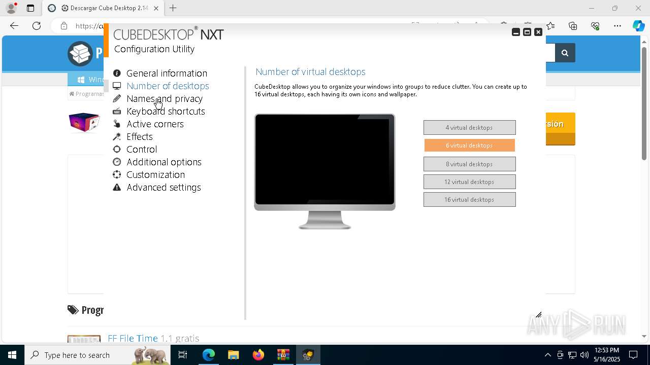This screenshot has width=650, height=365.
Task: Click the monitor preview image
Action: [324, 171]
